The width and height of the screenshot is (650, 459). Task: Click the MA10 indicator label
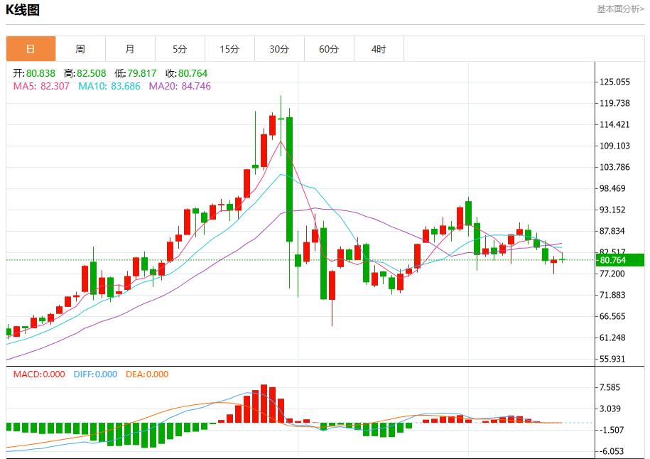click(109, 86)
